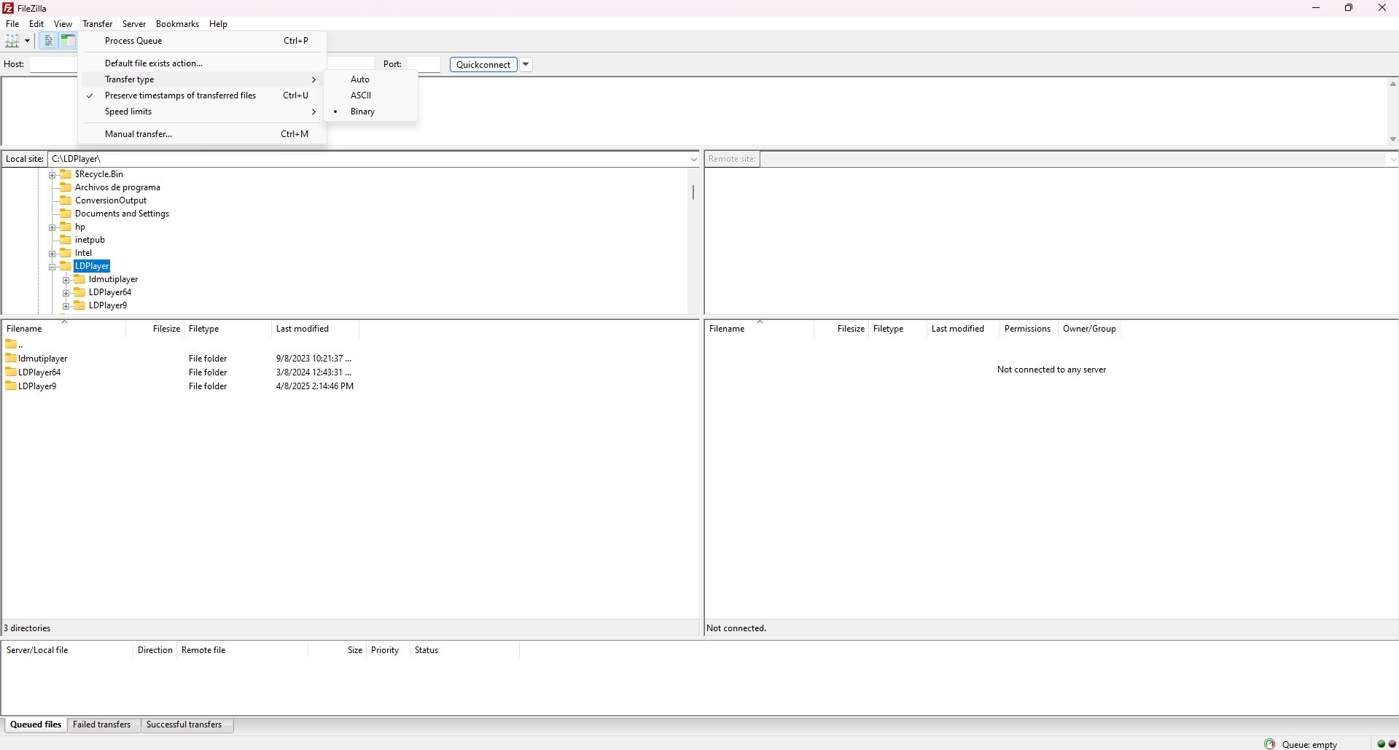Open the Site Manager dropdown arrow

click(28, 41)
